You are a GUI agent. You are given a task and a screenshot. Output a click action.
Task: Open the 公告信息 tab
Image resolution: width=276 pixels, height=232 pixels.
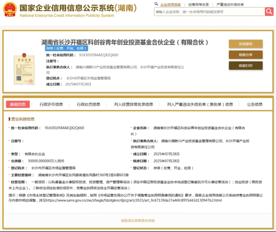point(255,104)
